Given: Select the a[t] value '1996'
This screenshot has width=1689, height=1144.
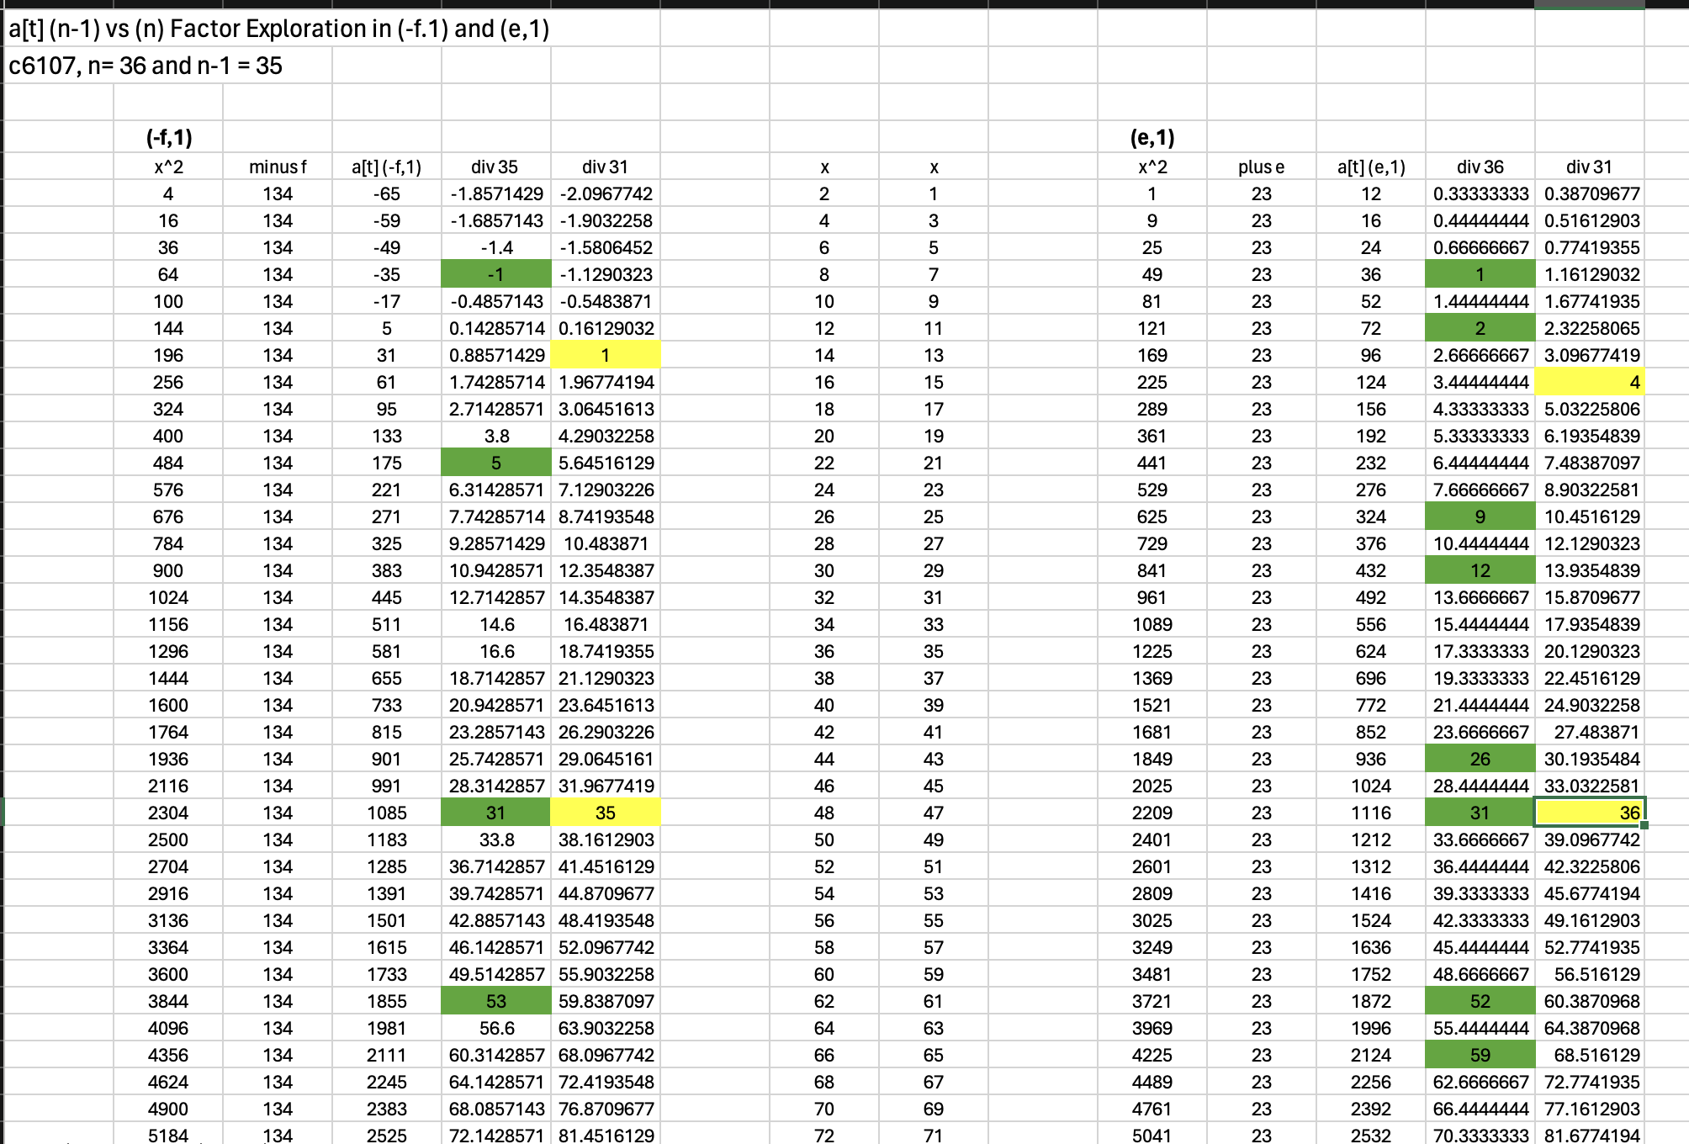Looking at the screenshot, I should 1371,1028.
